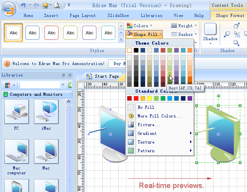
Task: Select No Fill option
Action: coord(160,107)
